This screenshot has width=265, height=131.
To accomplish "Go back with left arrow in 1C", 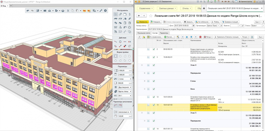I will 139,16.
